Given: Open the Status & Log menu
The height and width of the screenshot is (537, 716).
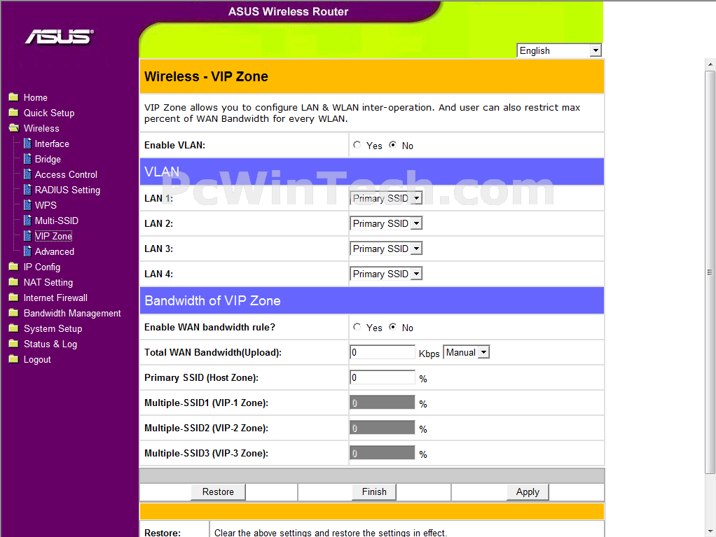Looking at the screenshot, I should coord(50,344).
